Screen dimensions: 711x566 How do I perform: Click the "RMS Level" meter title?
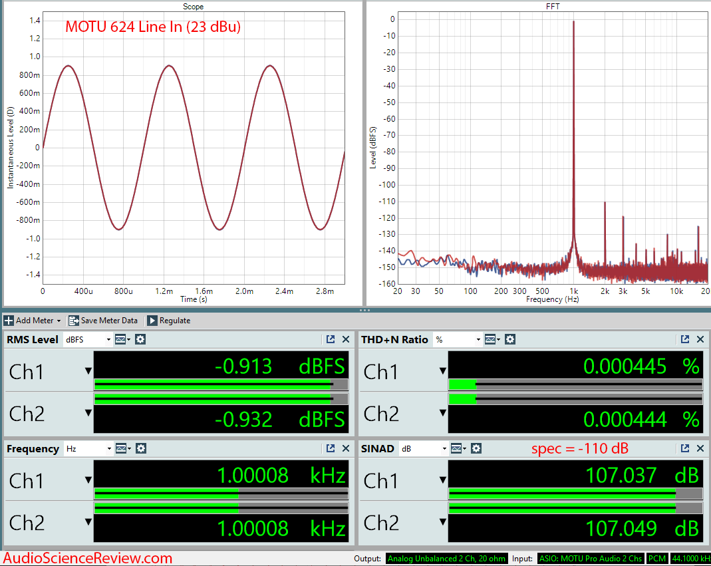pos(33,340)
